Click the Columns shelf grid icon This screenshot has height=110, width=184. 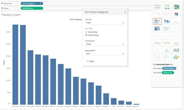(2, 3)
